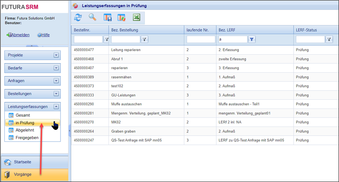Click the laufende Nr. filter input field
This screenshot has height=182, width=339.
[x=200, y=40]
